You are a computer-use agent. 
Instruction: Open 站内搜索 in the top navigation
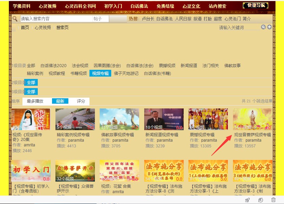217,6
